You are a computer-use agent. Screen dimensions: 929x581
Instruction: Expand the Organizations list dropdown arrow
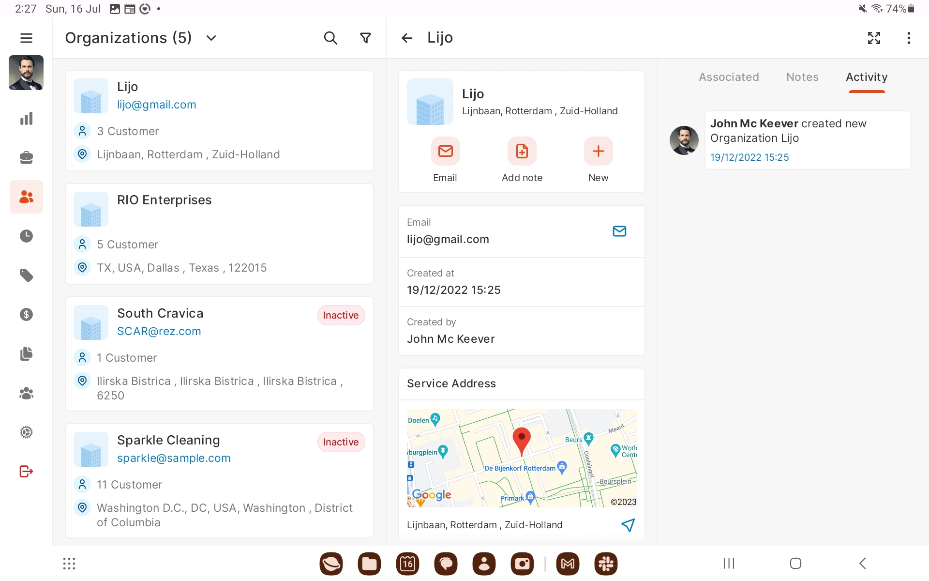(211, 38)
